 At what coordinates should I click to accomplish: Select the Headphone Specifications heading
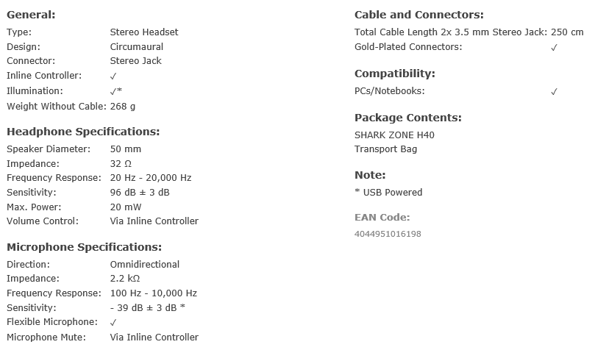[x=83, y=132]
